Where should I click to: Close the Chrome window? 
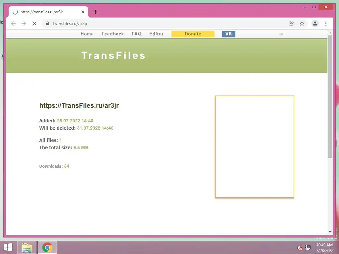coord(326,7)
